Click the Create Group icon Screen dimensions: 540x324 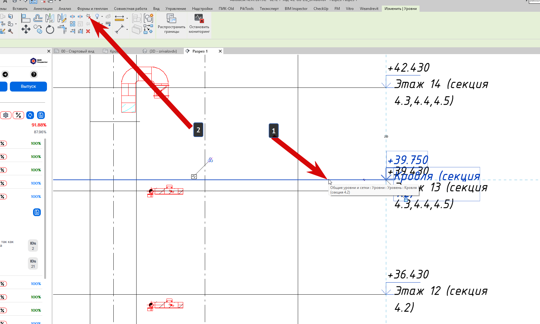coord(149,18)
